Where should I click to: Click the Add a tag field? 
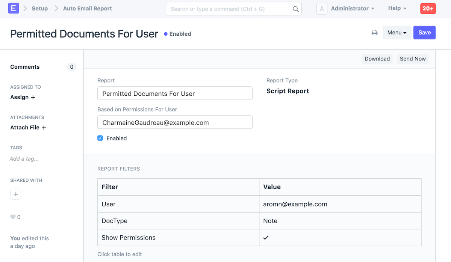point(24,159)
